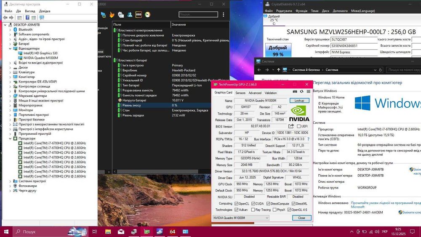Open the NVIDIA Quadro M1000M GPU dropdown
This screenshot has width=421, height=237.
(240, 218)
